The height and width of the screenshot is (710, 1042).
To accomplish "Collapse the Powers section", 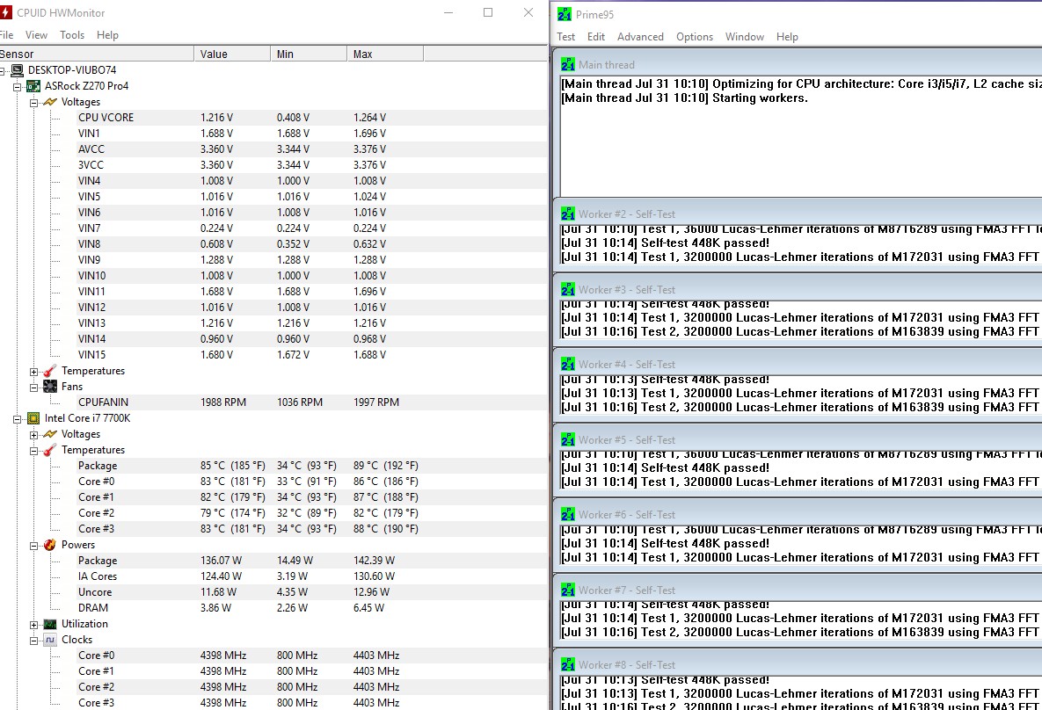I will (x=34, y=546).
